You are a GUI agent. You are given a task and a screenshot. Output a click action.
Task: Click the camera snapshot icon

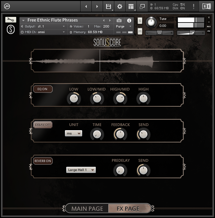tap(119, 20)
